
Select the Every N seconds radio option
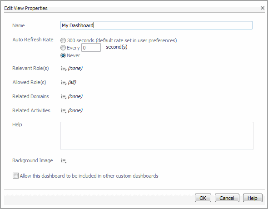[x=63, y=48]
